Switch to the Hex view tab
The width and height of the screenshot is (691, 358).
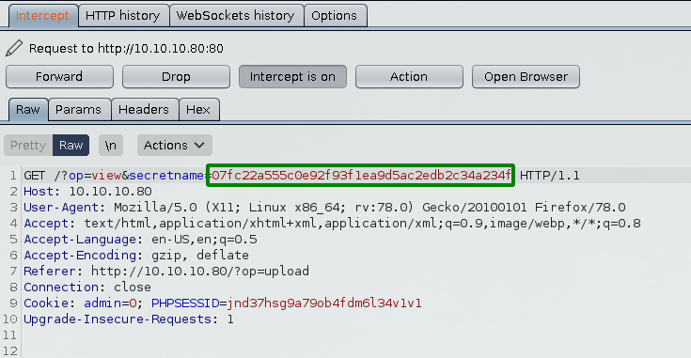point(198,110)
